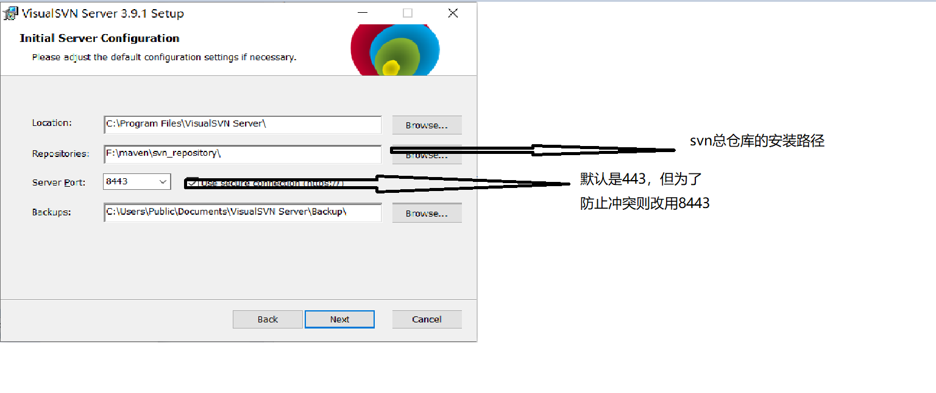Click the Server Port label
936x393 pixels.
click(59, 183)
